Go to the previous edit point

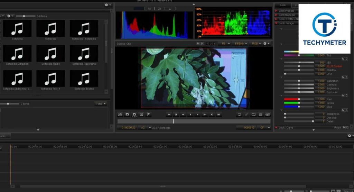(x=176, y=115)
